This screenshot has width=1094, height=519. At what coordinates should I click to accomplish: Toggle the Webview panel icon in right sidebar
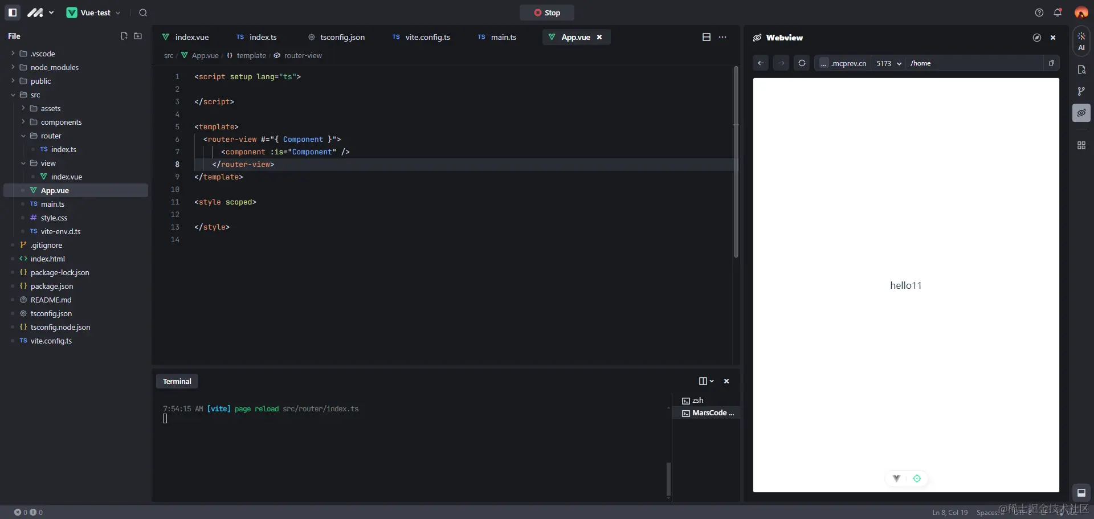coord(1081,113)
